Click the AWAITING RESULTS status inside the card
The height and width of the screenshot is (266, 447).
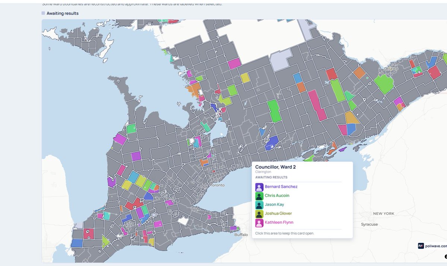click(271, 177)
